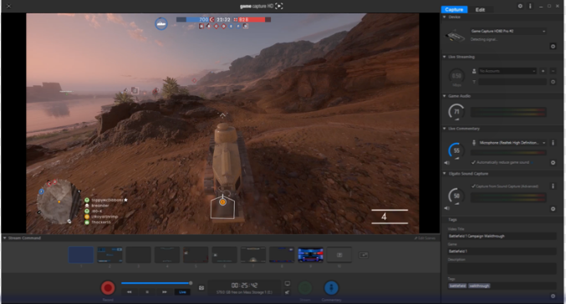The width and height of the screenshot is (566, 304).
Task: Select scene thumbnail 7
Action: tap(253, 255)
